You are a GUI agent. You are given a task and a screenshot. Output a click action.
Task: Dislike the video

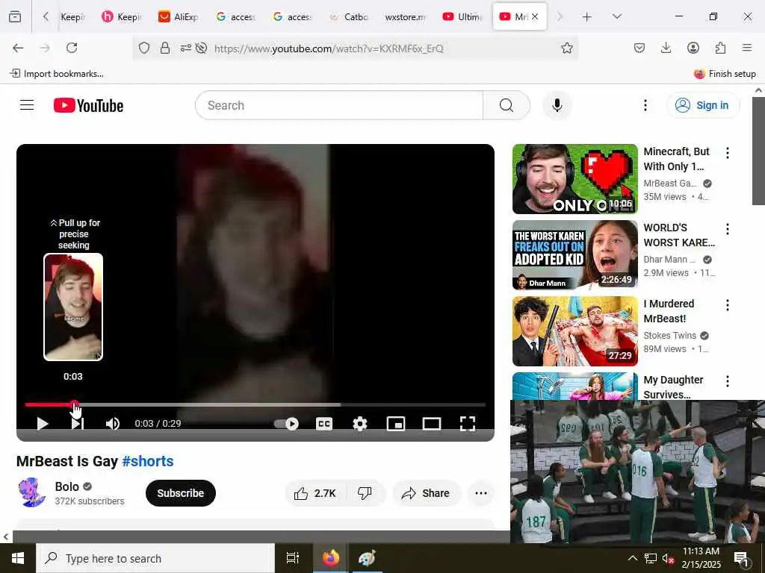point(365,493)
